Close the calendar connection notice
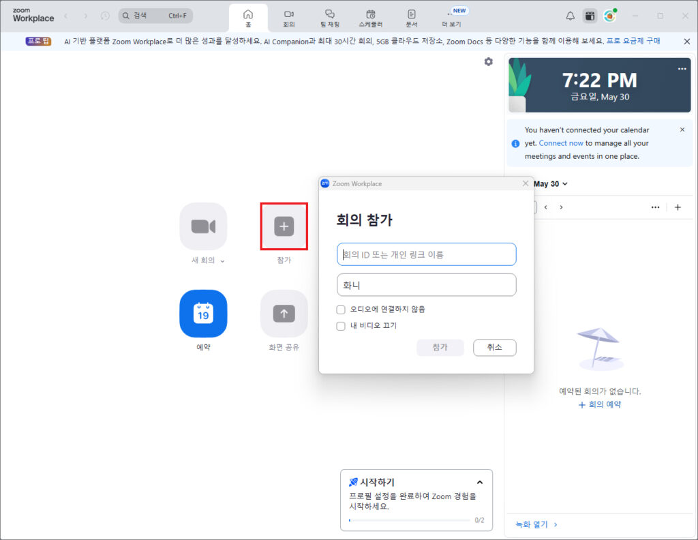The image size is (698, 540). 682,130
